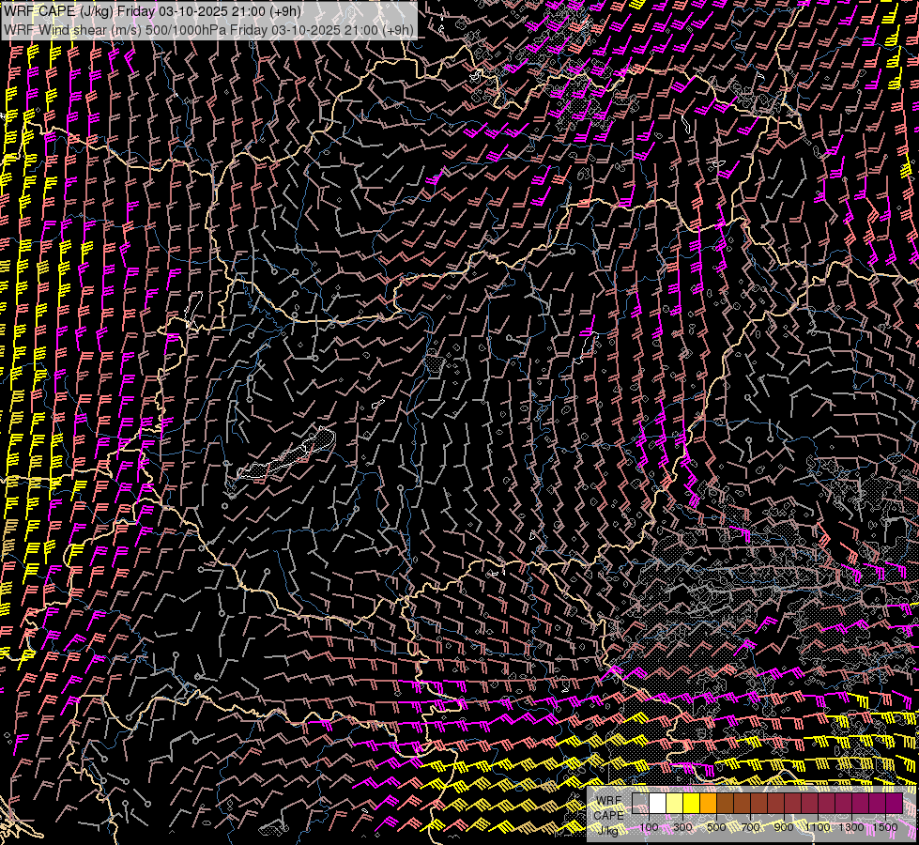The image size is (919, 845).
Task: Click the first brown swatch after orange
Action: (x=726, y=804)
